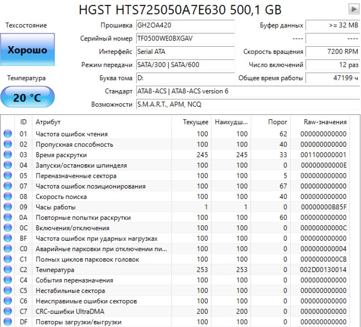Click the Прошивка field GH2OA420
361x327 pixels.
[x=185, y=25]
